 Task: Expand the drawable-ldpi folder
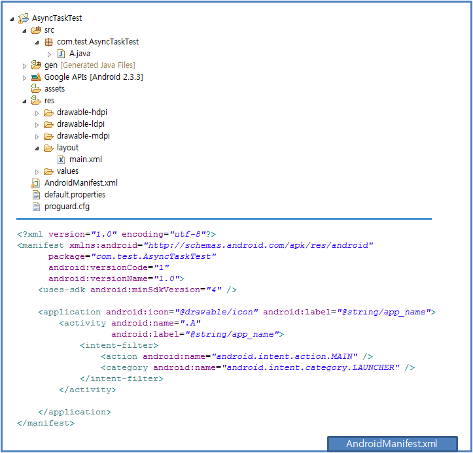click(37, 125)
